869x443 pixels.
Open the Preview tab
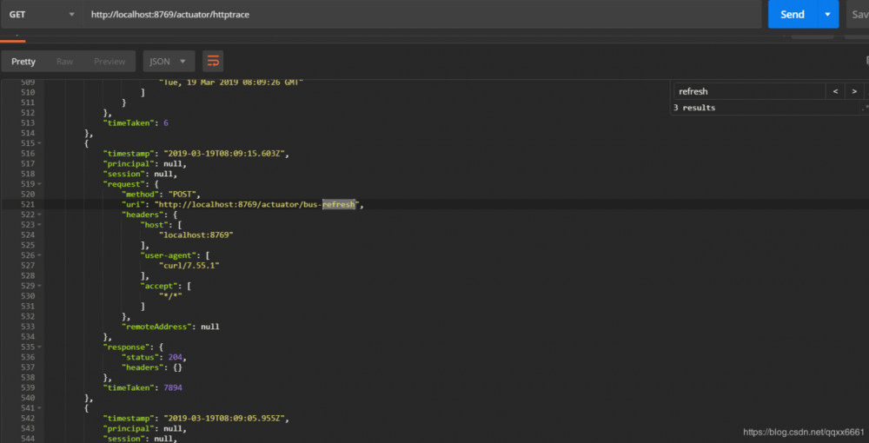(109, 62)
